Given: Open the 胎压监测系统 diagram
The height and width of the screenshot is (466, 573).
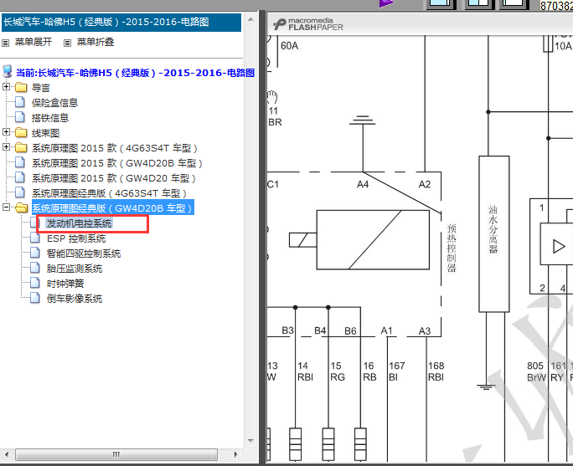Looking at the screenshot, I should pos(75,269).
